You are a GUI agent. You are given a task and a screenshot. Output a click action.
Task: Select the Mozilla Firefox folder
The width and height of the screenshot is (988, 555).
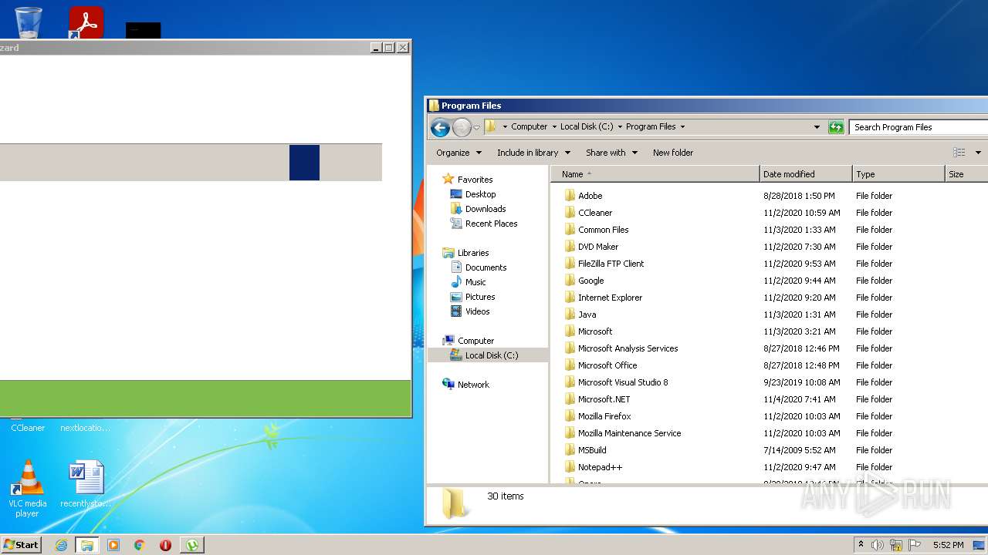point(604,416)
